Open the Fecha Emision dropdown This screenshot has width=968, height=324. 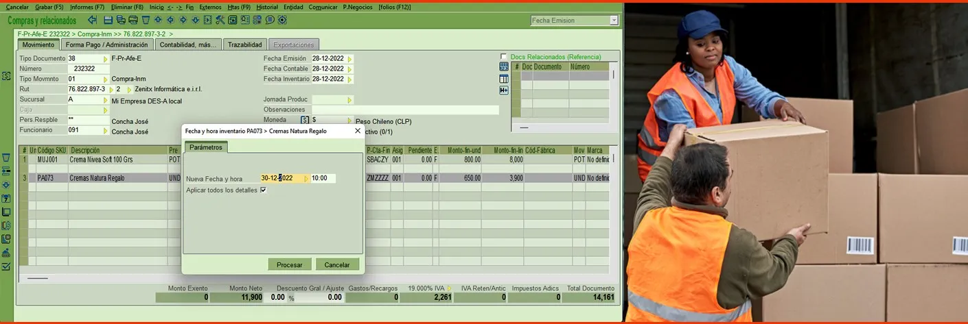[614, 21]
